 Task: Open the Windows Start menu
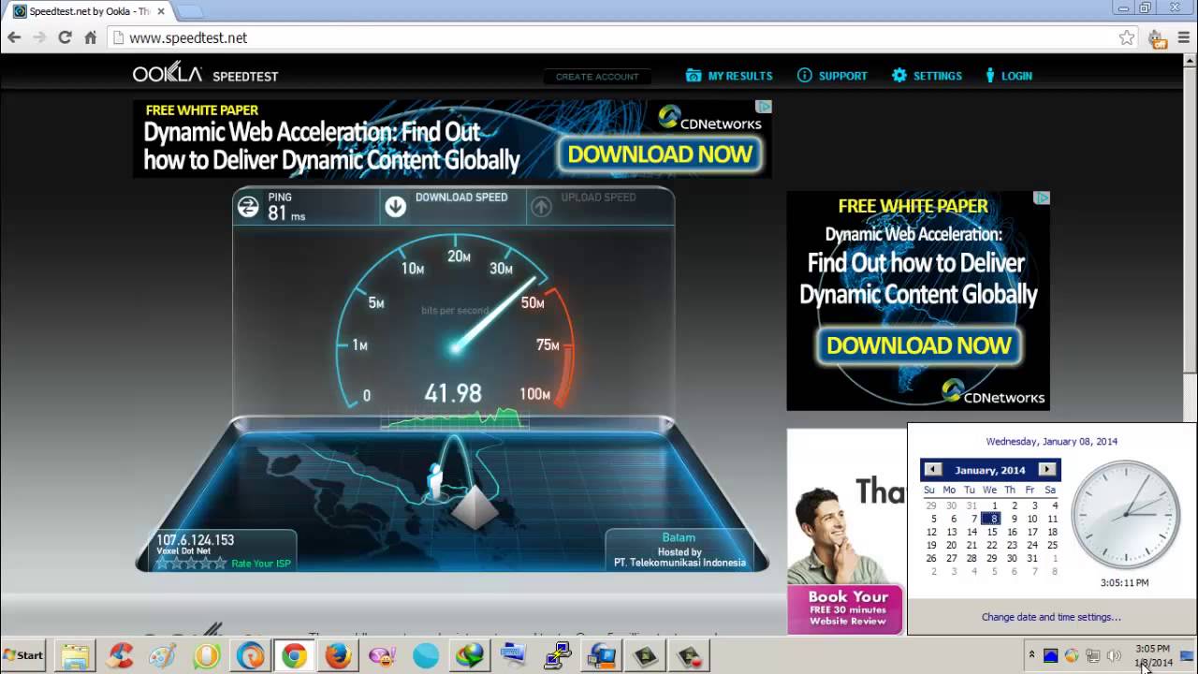(24, 655)
